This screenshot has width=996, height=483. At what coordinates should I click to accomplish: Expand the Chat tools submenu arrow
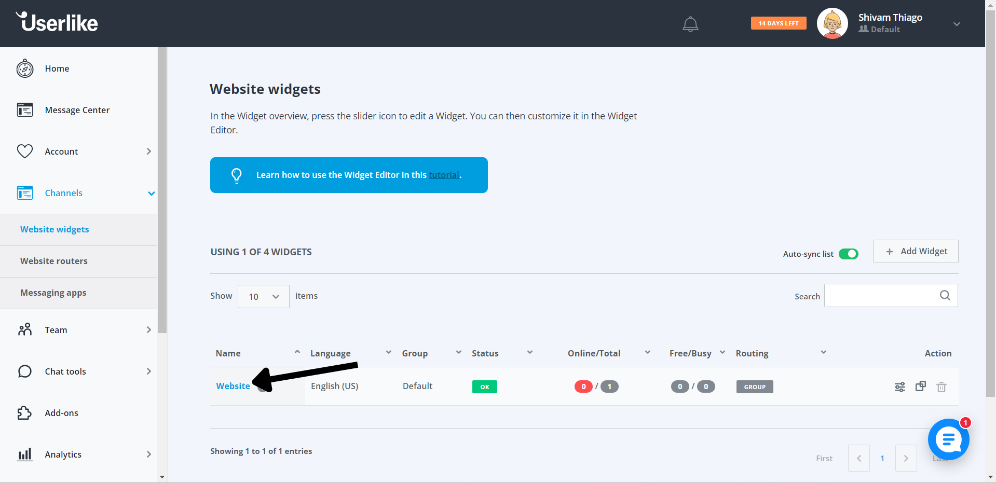tap(149, 371)
